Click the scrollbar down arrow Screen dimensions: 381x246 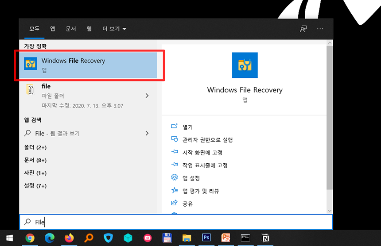coord(330,211)
